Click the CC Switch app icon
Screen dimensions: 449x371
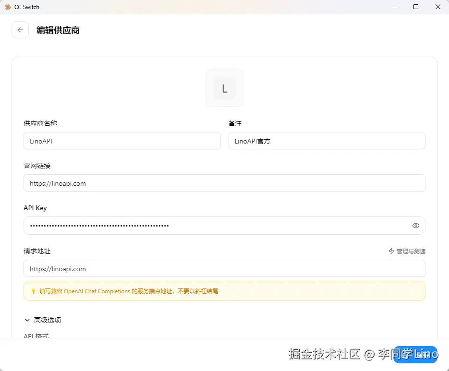click(8, 7)
